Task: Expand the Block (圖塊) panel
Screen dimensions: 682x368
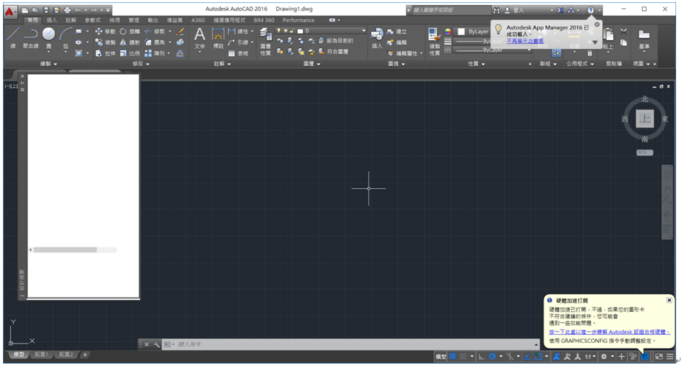Action: (396, 64)
